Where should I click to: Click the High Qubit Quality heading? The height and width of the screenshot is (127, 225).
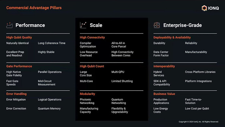tap(19, 37)
